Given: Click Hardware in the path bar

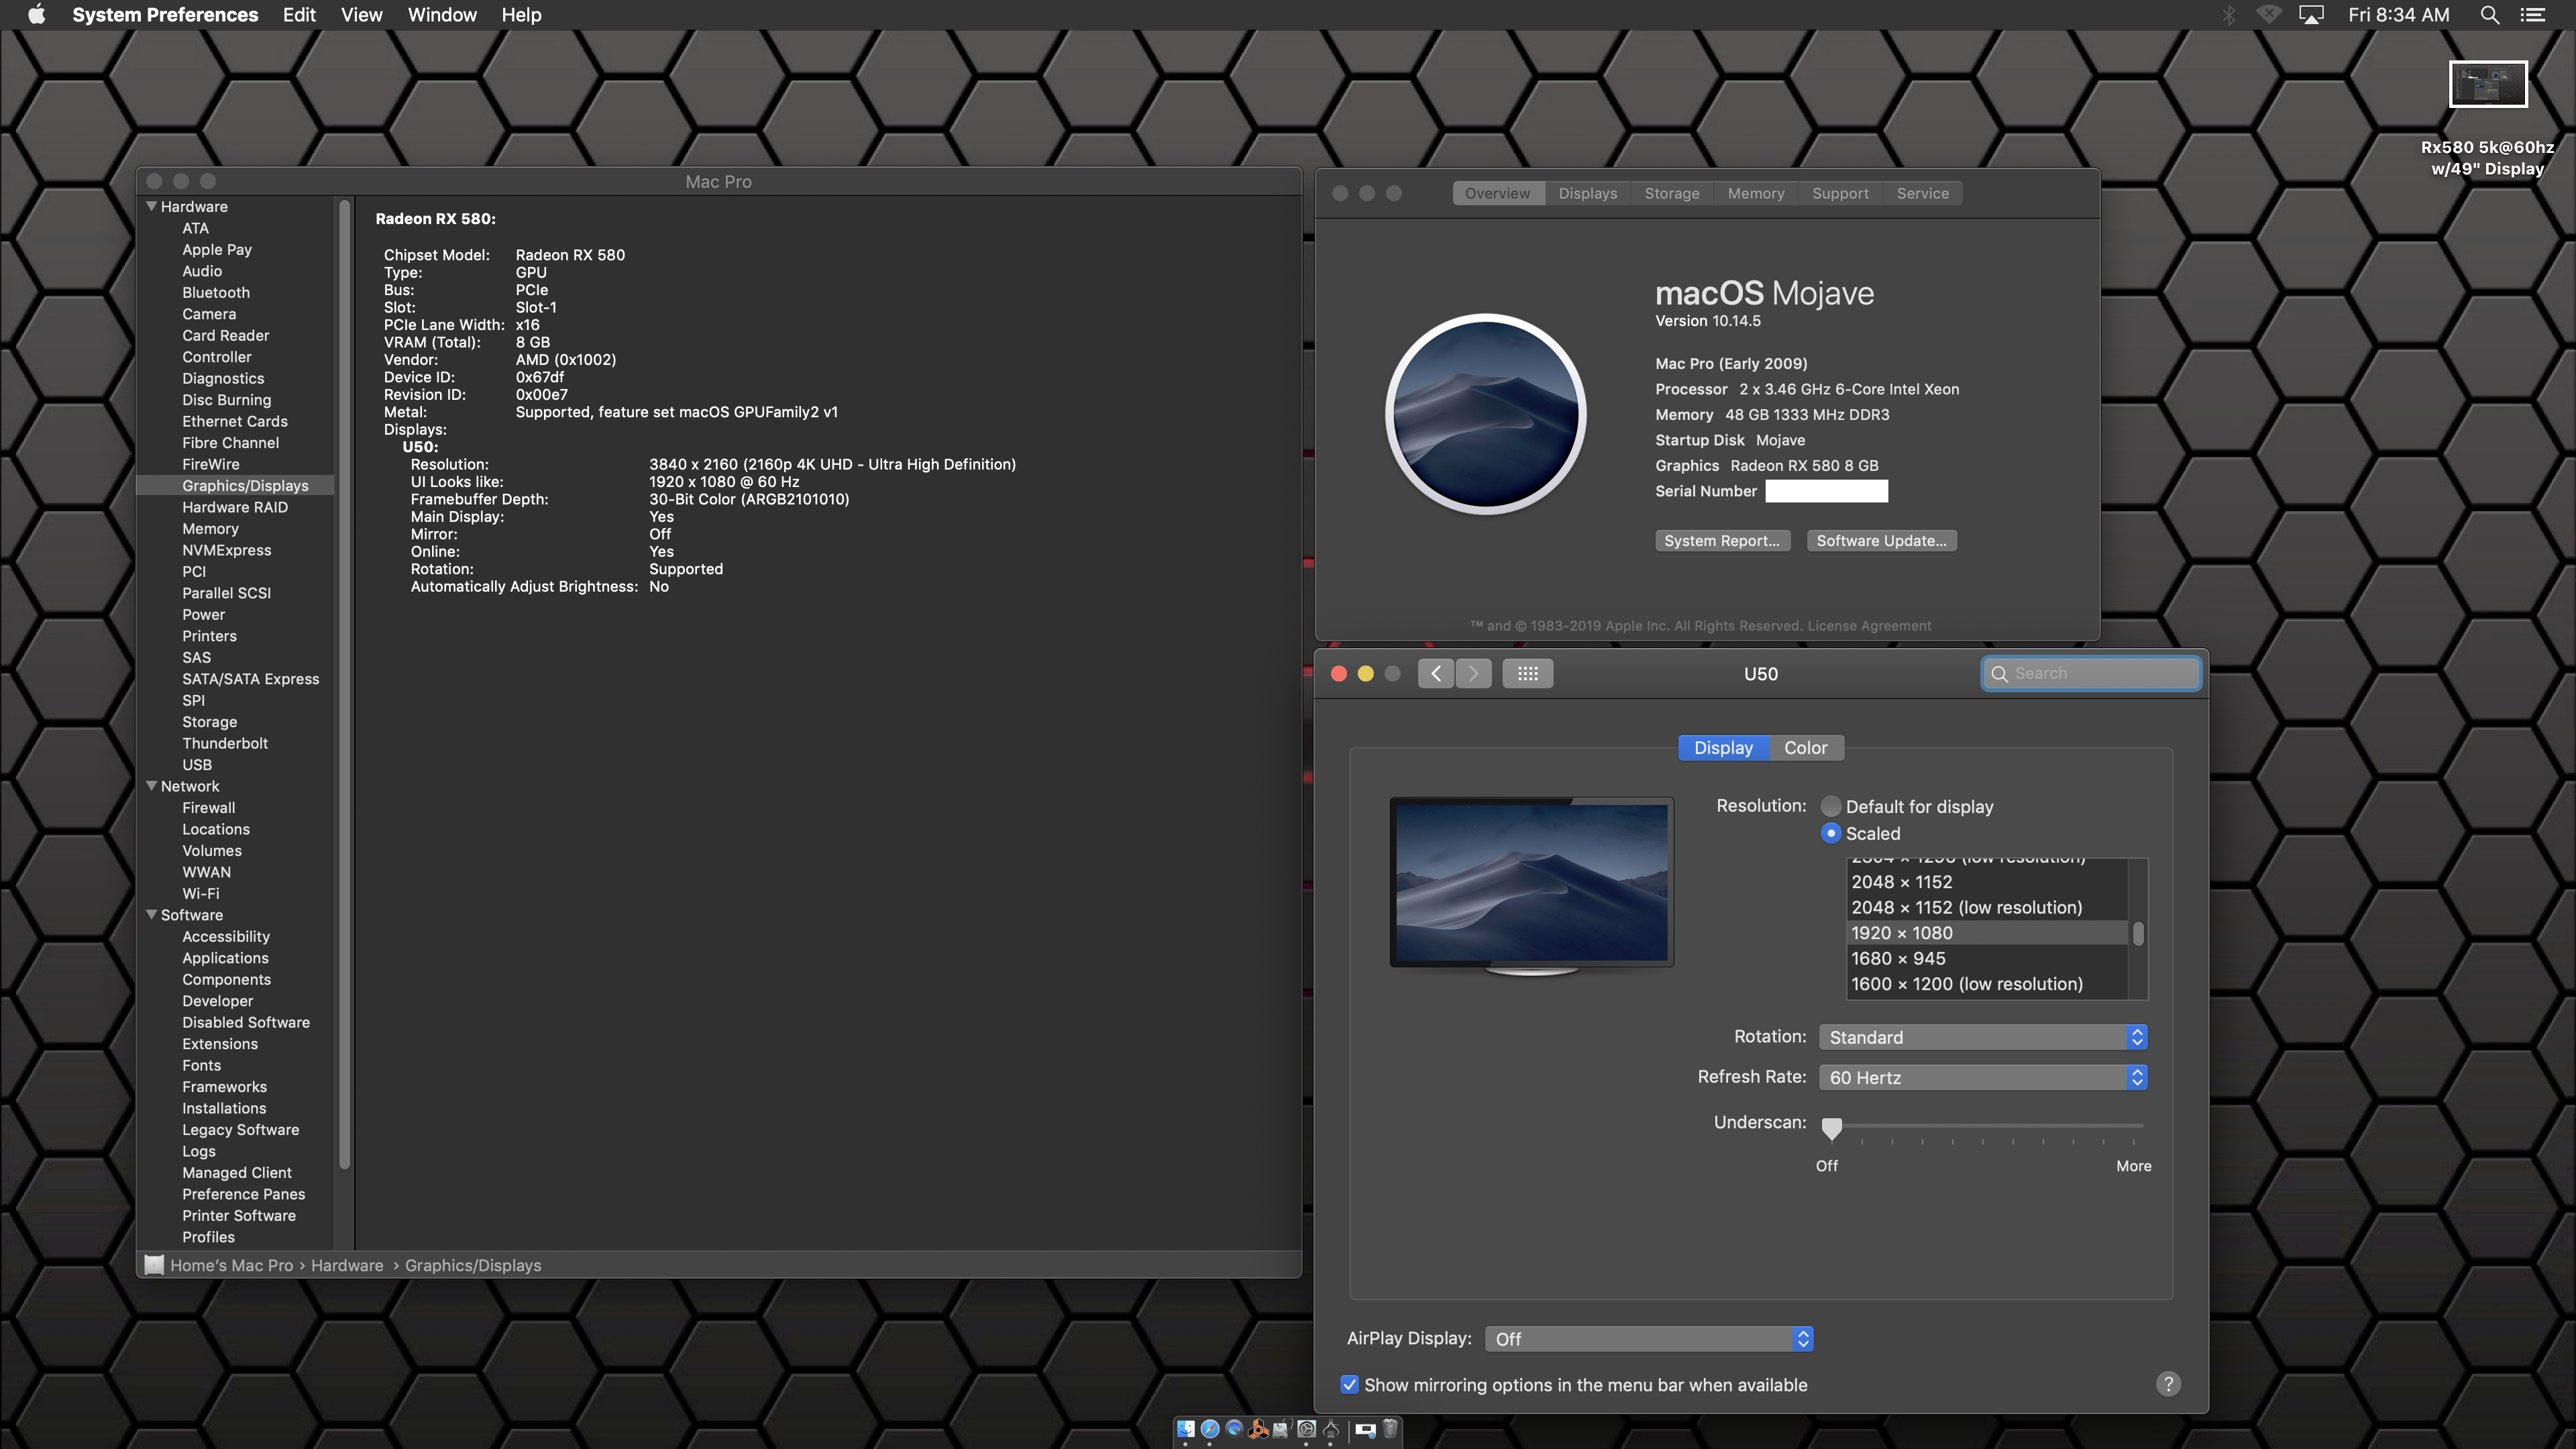Looking at the screenshot, I should 347,1265.
